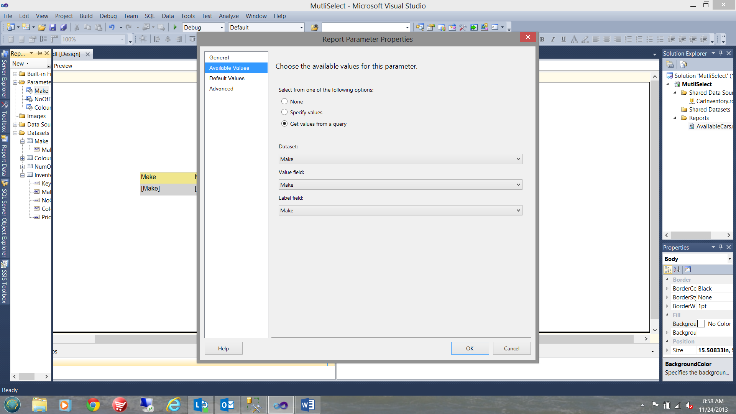This screenshot has height=414, width=736.
Task: Click the Find in Files toolbar icon
Action: pos(314,27)
